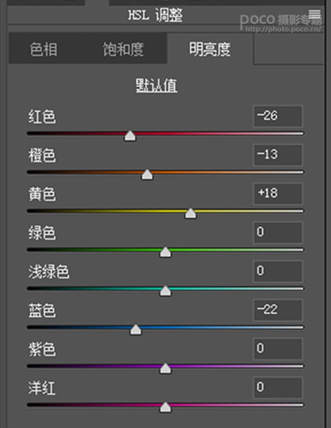
Task: Click the 洋红 slider handle
Action: (x=165, y=407)
